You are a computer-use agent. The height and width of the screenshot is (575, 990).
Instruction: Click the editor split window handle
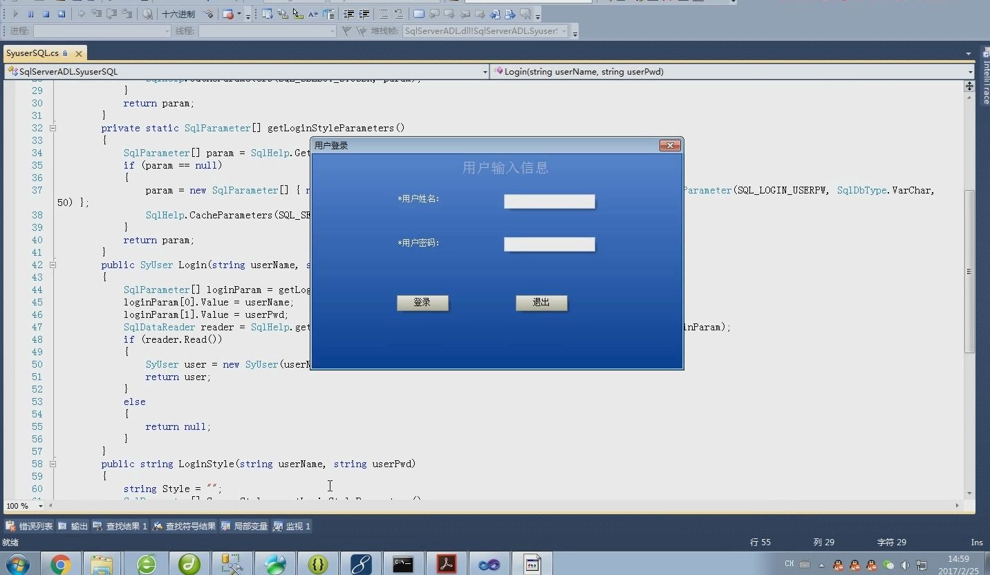[969, 86]
